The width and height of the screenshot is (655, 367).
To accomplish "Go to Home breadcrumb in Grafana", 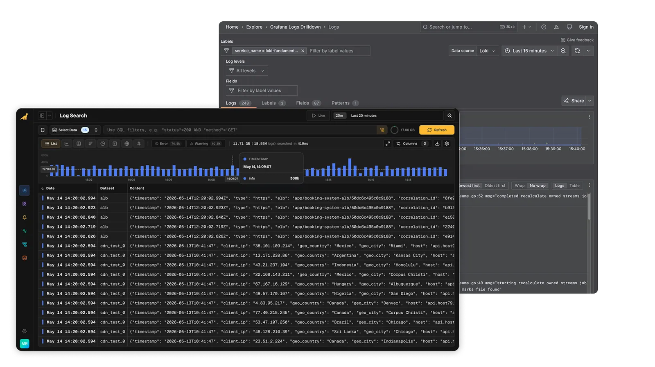I will tap(232, 27).
